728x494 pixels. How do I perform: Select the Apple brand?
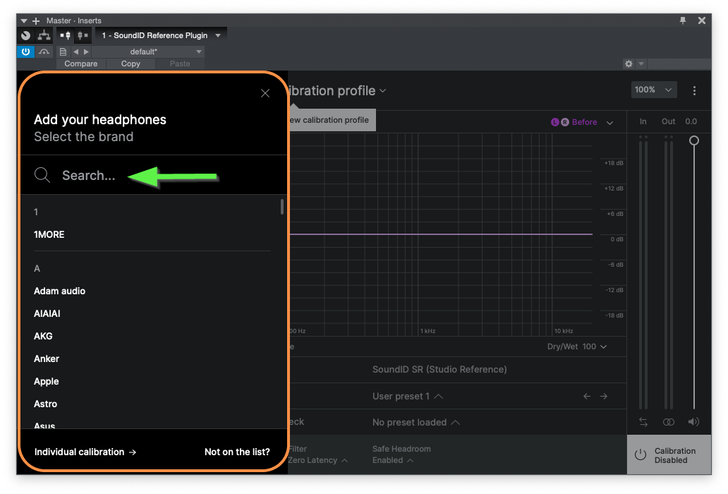(47, 381)
